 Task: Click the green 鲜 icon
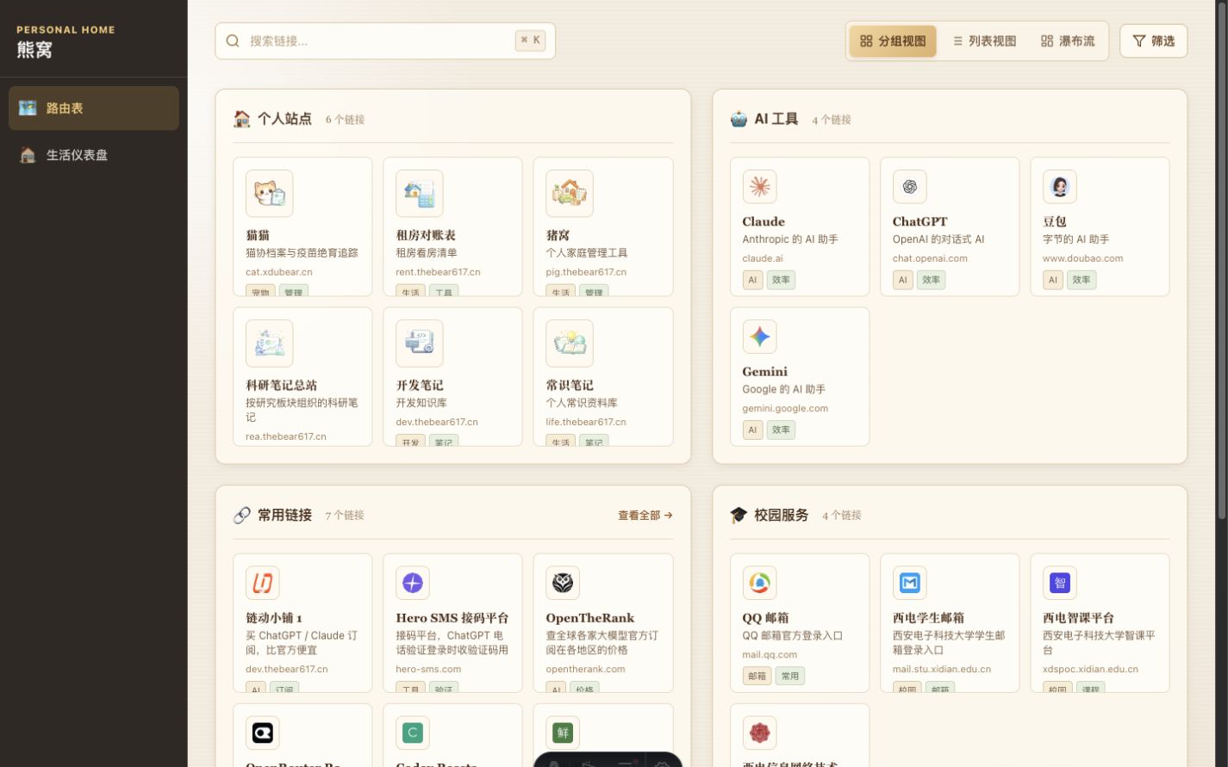tap(562, 733)
